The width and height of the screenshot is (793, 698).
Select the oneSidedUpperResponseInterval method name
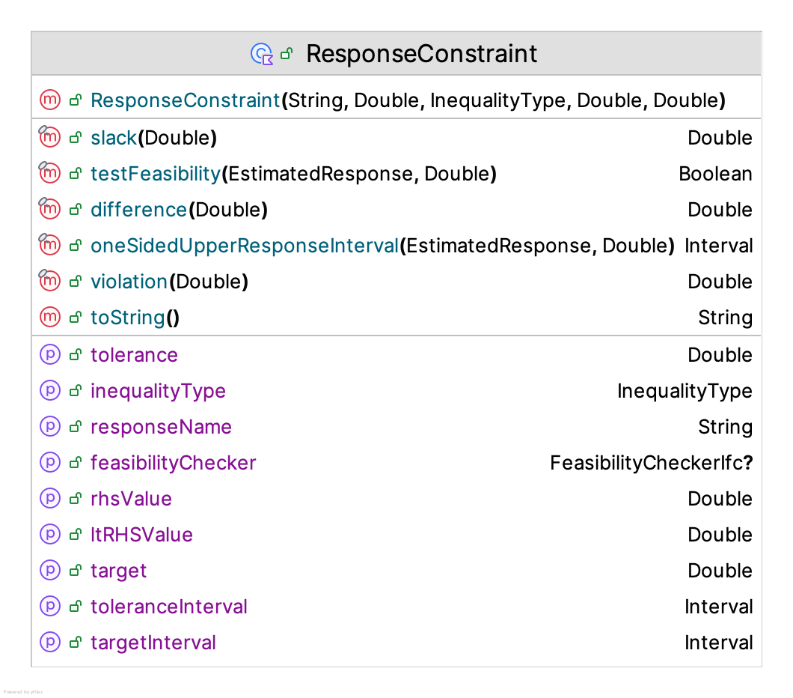coord(245,246)
